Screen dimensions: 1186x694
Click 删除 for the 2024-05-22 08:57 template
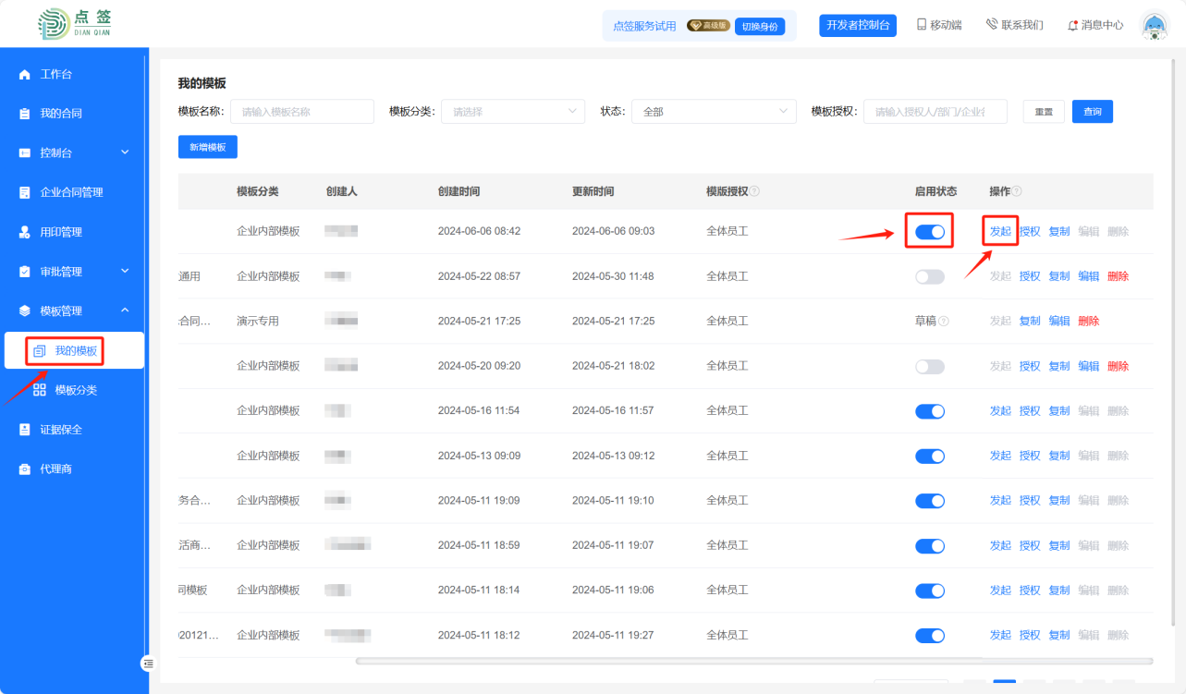1119,276
